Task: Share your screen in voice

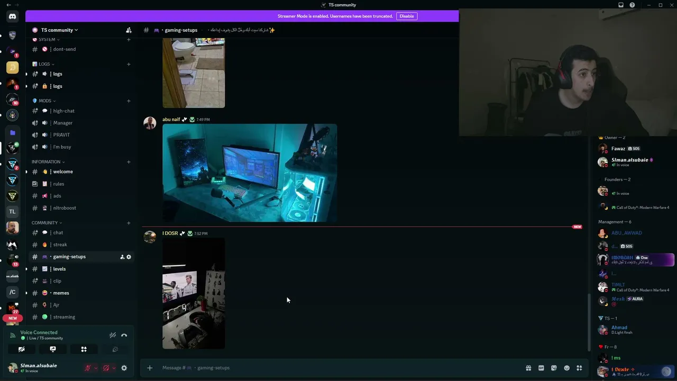Action: (53, 349)
